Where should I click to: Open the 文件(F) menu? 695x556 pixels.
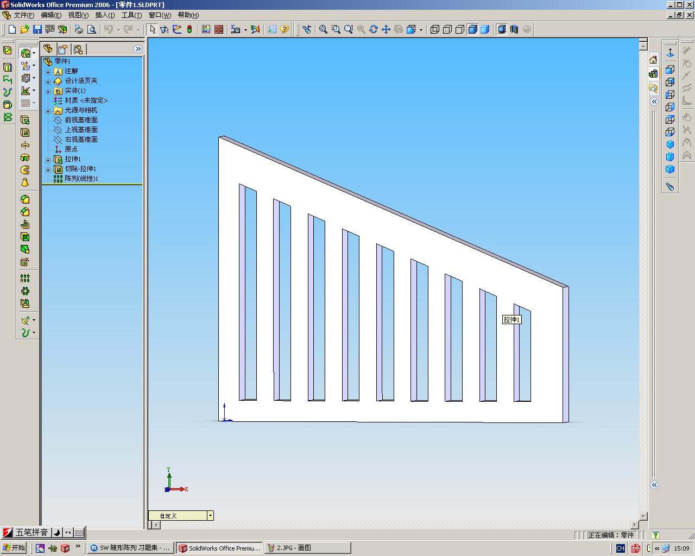coord(24,15)
